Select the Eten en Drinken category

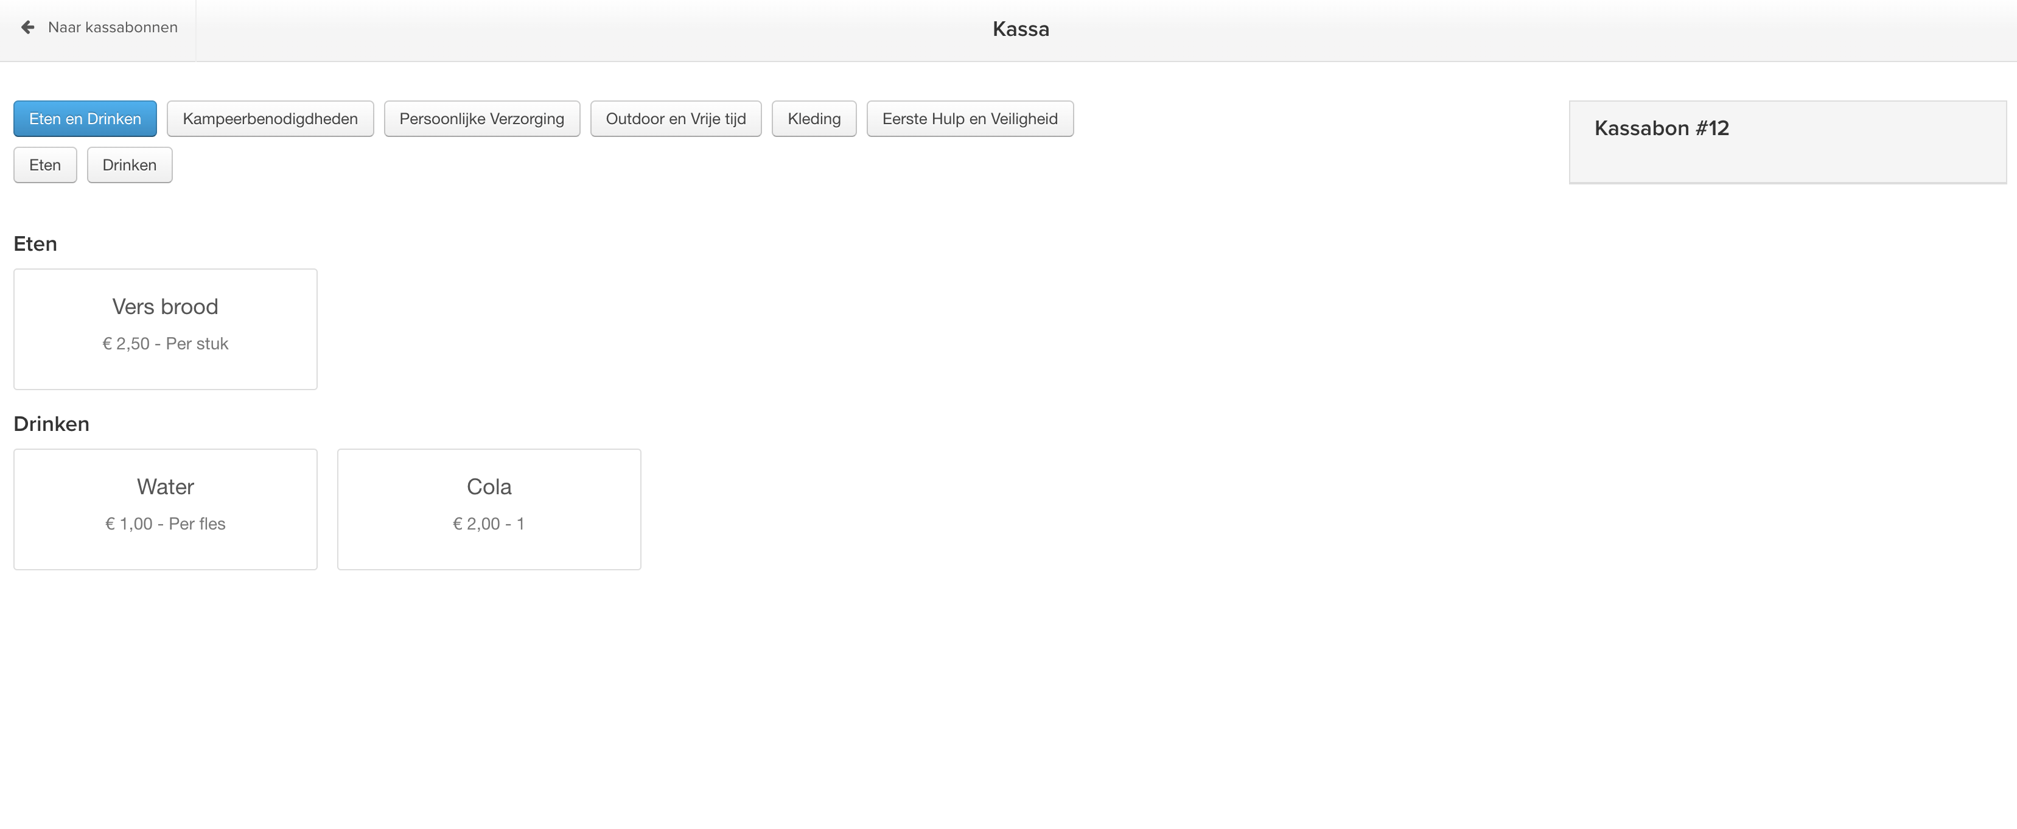pyautogui.click(x=85, y=119)
